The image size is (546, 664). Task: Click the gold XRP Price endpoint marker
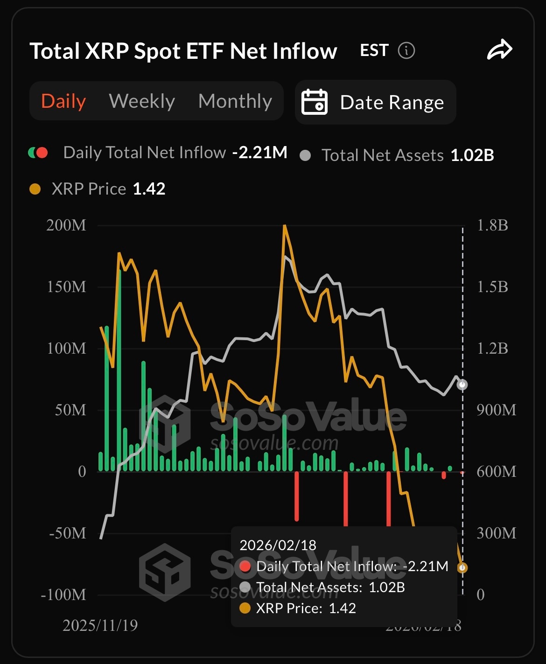[x=462, y=568]
